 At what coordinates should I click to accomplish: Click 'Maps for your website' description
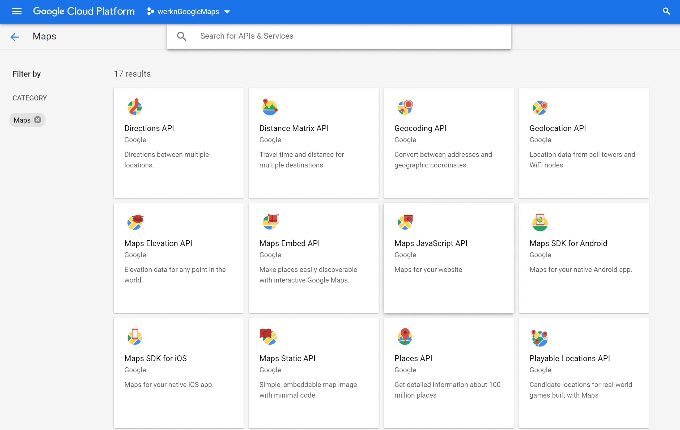tap(428, 269)
